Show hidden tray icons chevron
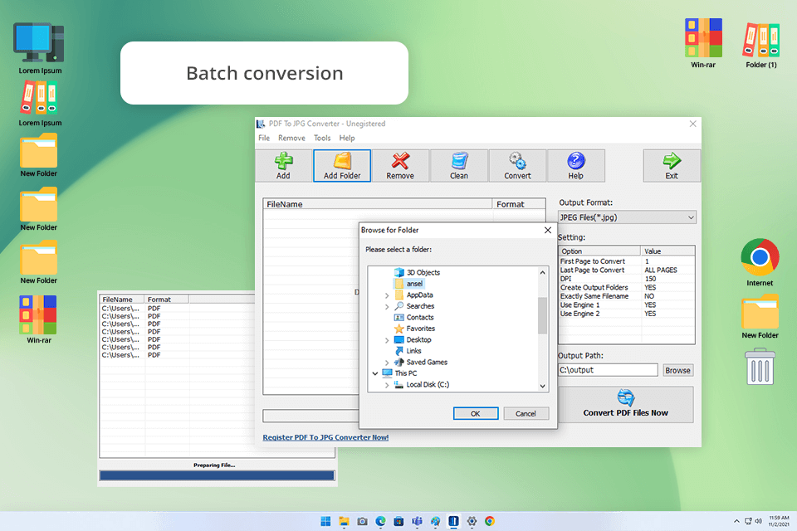797x531 pixels. [x=736, y=521]
